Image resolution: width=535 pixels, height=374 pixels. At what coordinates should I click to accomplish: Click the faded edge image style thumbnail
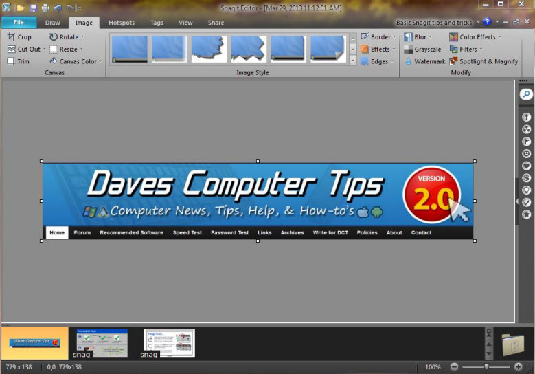click(x=169, y=49)
